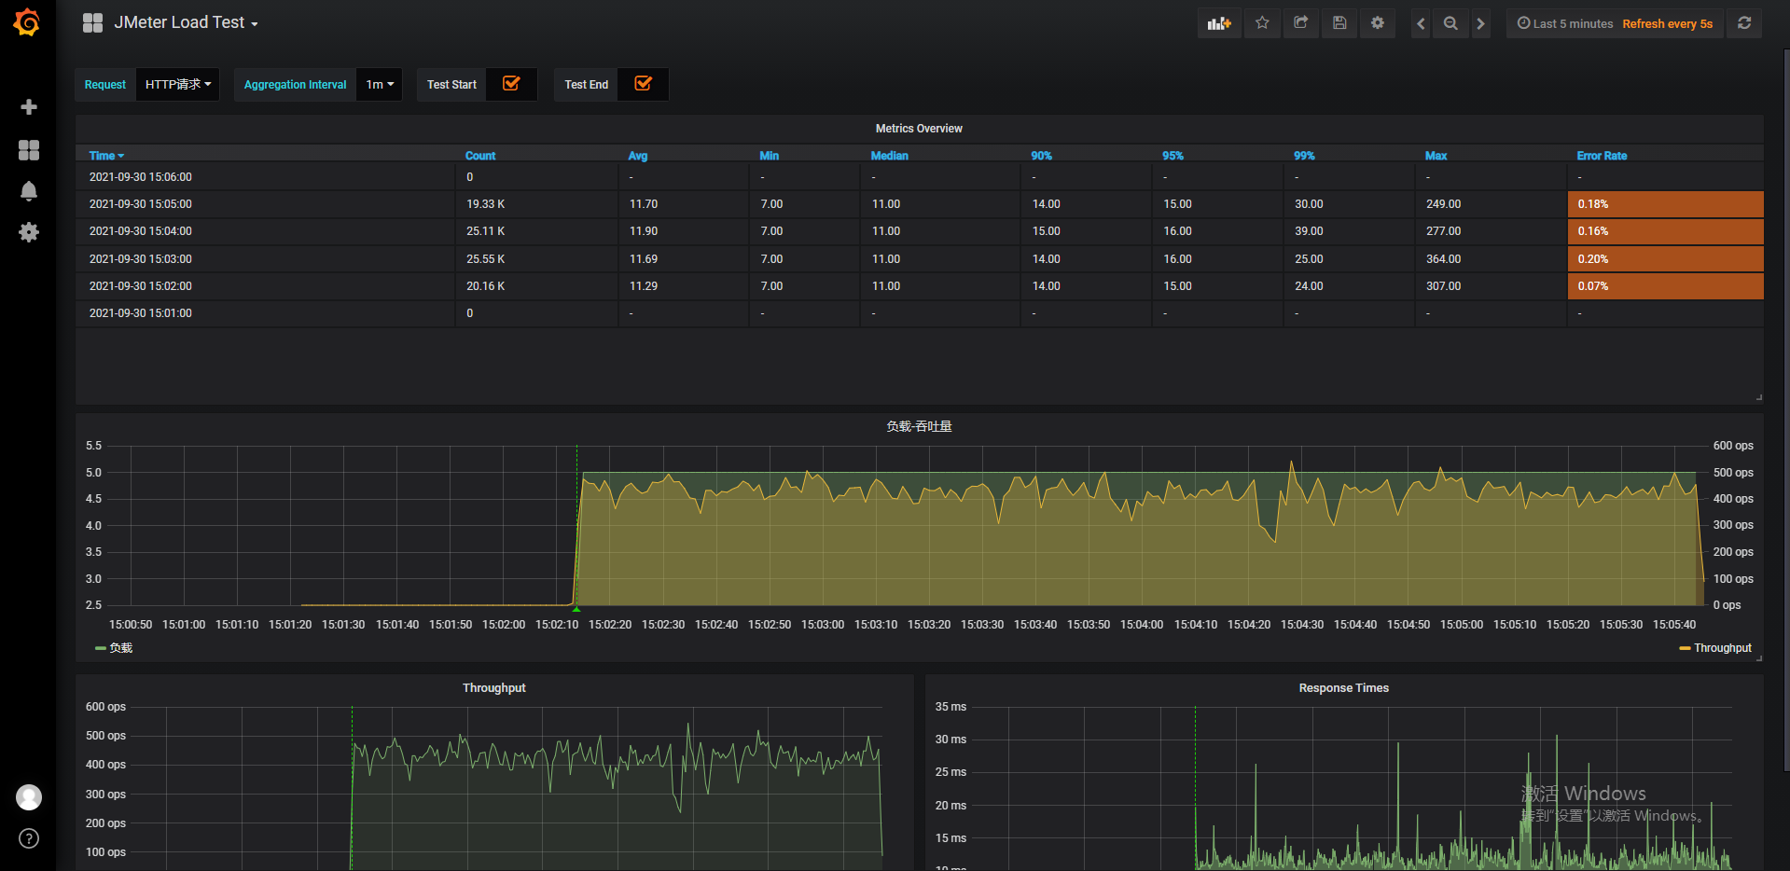Viewport: 1790px width, 871px height.
Task: Open the Grafana home logo
Action: 27,22
